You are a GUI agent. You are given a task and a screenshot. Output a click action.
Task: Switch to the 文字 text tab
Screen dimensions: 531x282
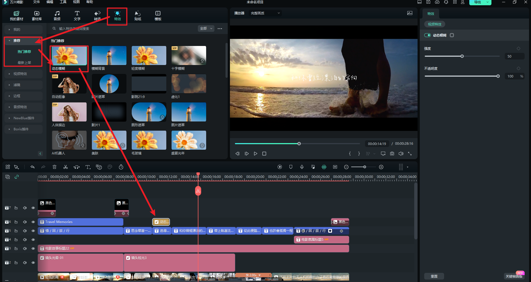pos(77,16)
